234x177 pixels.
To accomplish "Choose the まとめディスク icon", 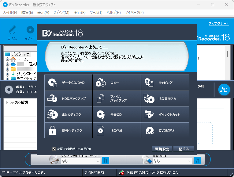I will [x=52, y=114].
